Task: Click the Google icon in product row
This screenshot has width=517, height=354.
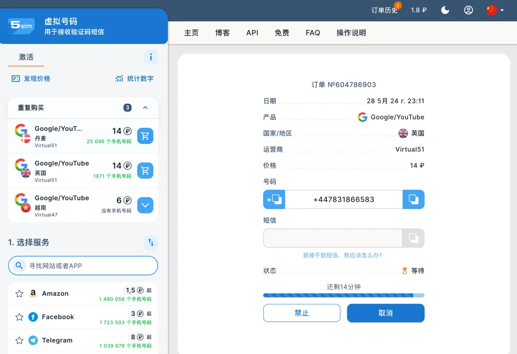Action: [x=362, y=117]
